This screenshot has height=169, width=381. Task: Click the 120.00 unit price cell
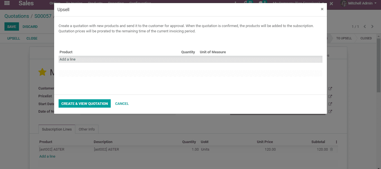coord(270,149)
